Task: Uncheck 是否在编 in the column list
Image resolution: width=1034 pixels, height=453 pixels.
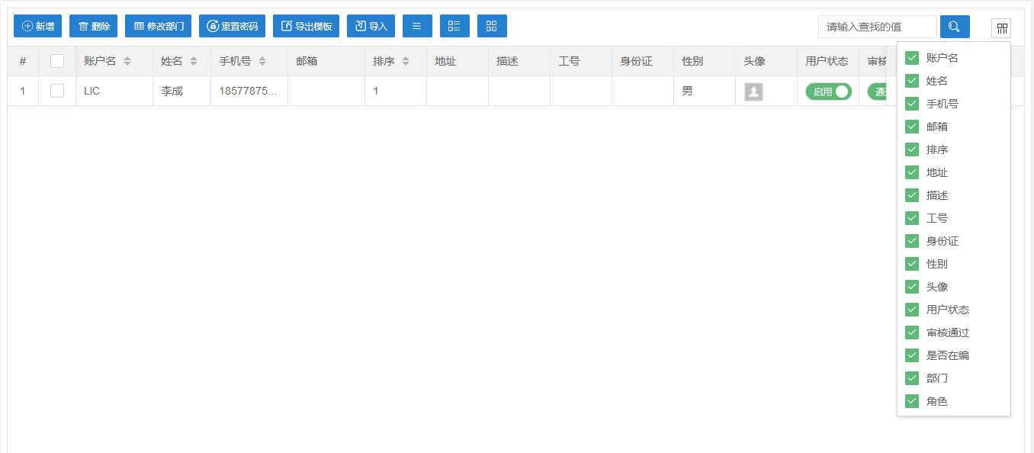Action: (x=911, y=355)
